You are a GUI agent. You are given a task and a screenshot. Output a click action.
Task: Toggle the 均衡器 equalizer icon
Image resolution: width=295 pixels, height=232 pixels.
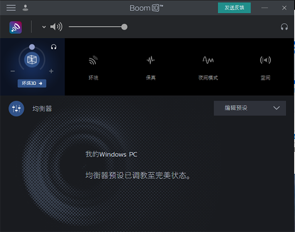pyautogui.click(x=16, y=109)
